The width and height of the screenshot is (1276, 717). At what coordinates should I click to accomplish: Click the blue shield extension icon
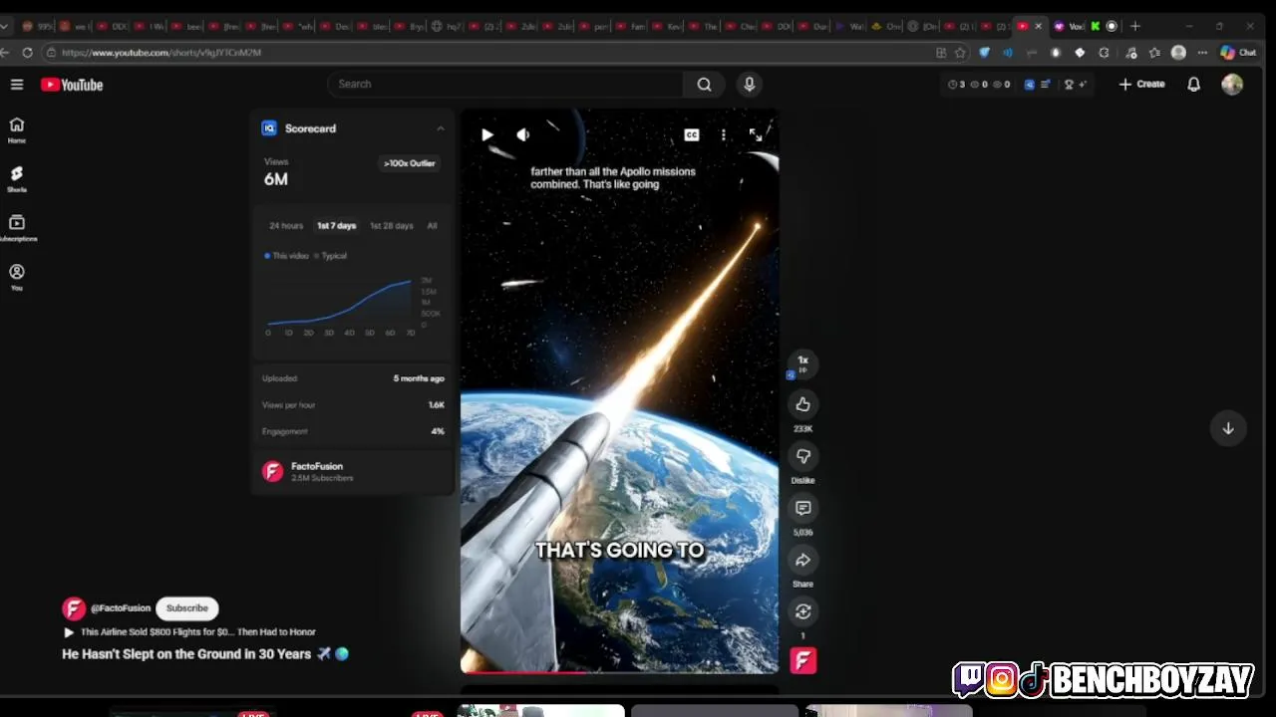coord(984,53)
